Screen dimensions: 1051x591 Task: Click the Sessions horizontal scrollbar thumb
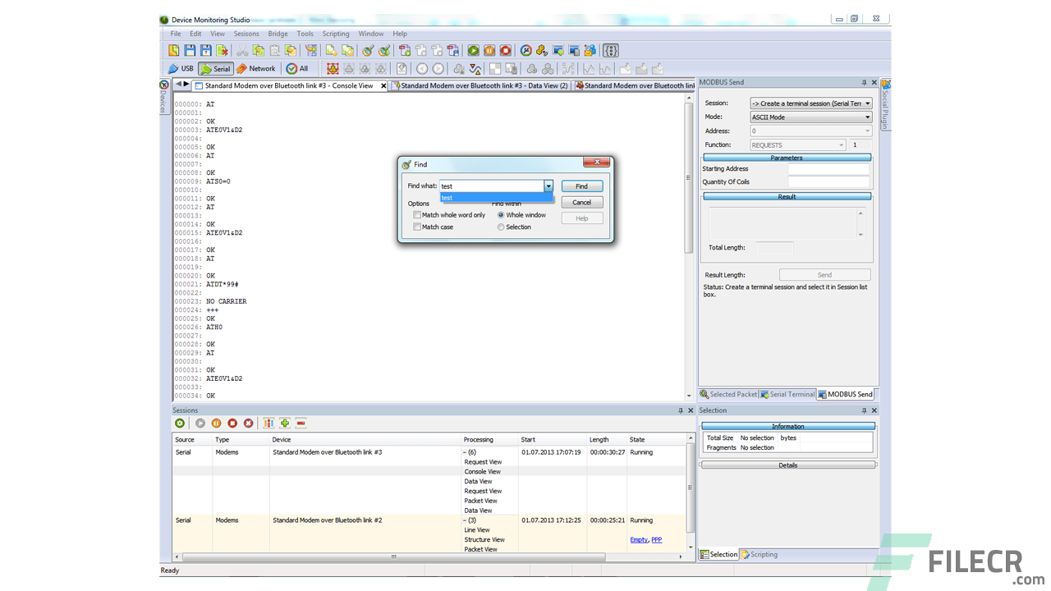point(393,557)
